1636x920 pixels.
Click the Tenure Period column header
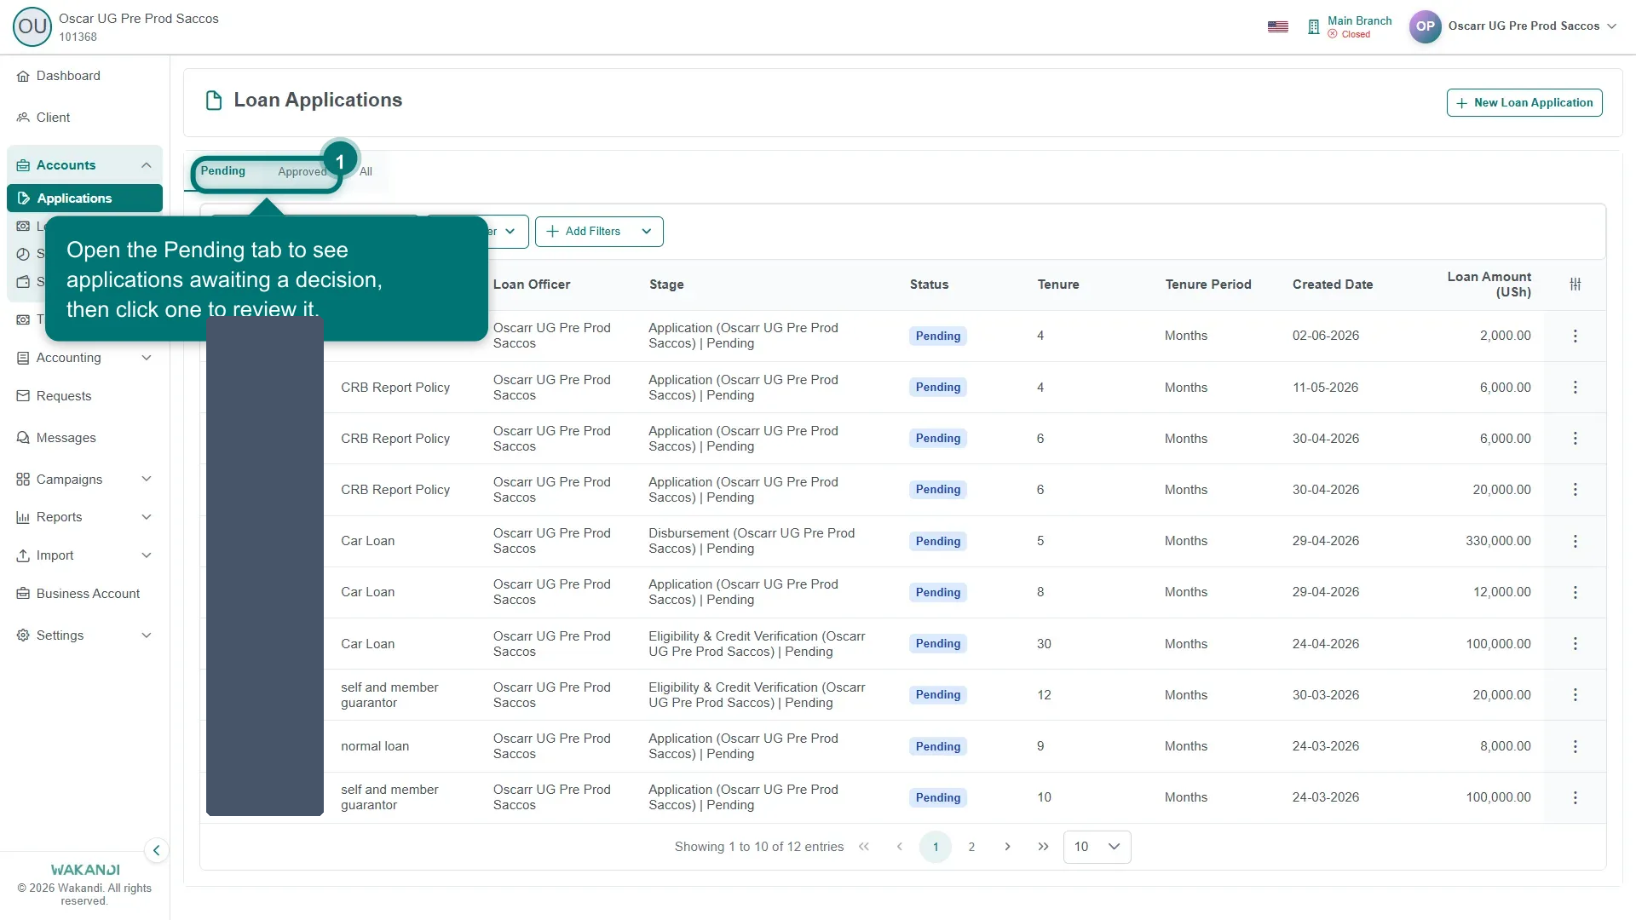[x=1208, y=285]
